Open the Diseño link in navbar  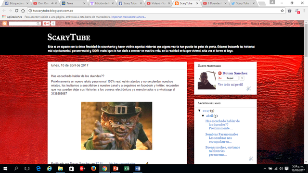click(277, 24)
